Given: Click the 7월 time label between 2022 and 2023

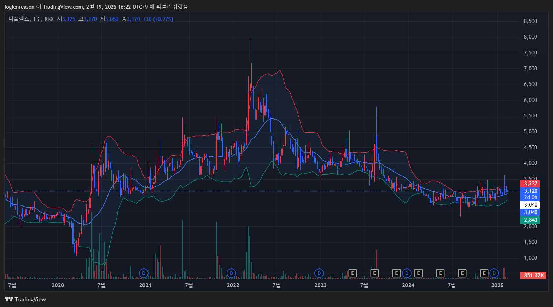Looking at the screenshot, I should (276, 285).
